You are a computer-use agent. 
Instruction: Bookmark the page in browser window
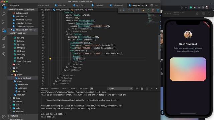(x=186, y=8)
